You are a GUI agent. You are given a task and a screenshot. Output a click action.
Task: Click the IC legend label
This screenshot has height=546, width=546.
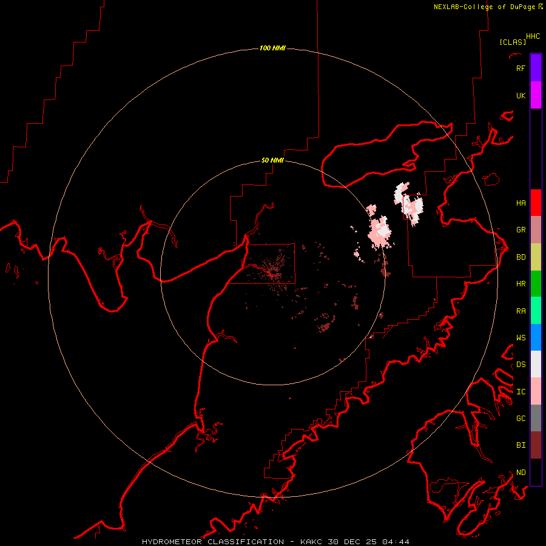[521, 392]
